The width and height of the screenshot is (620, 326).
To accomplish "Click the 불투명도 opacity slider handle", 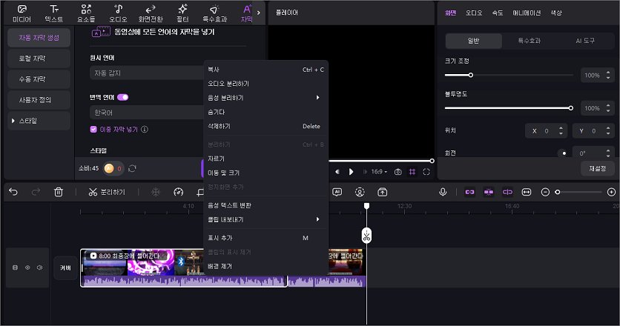I will (x=570, y=108).
